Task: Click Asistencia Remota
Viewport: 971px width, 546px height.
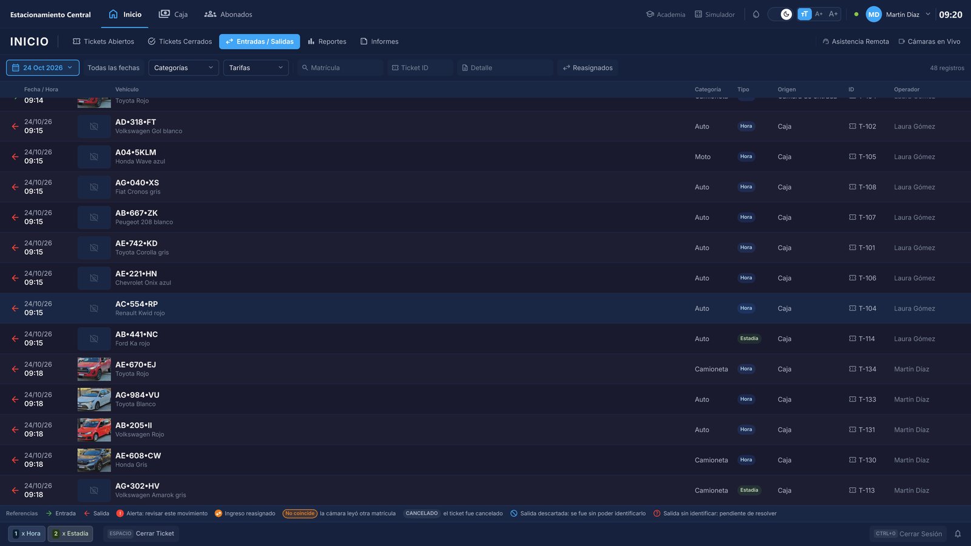Action: (x=856, y=41)
